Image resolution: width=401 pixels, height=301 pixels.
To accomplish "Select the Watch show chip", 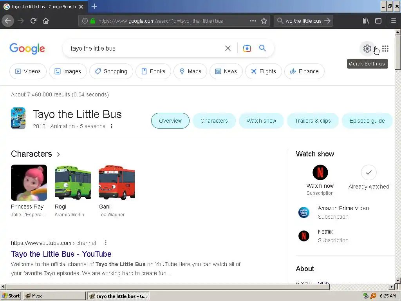I will 261,121.
